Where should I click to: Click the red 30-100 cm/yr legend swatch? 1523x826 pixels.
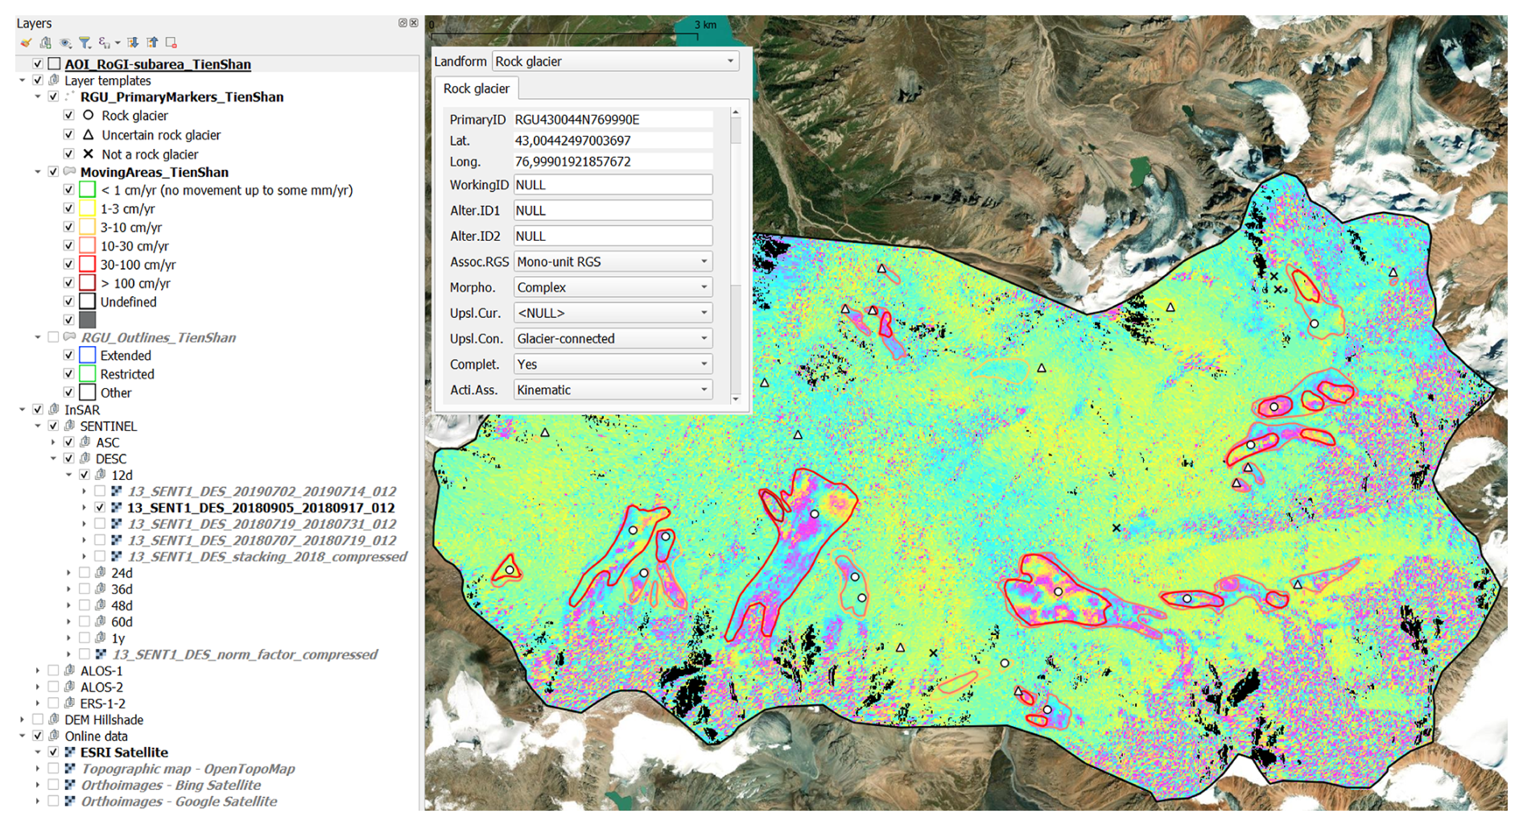[x=88, y=265]
